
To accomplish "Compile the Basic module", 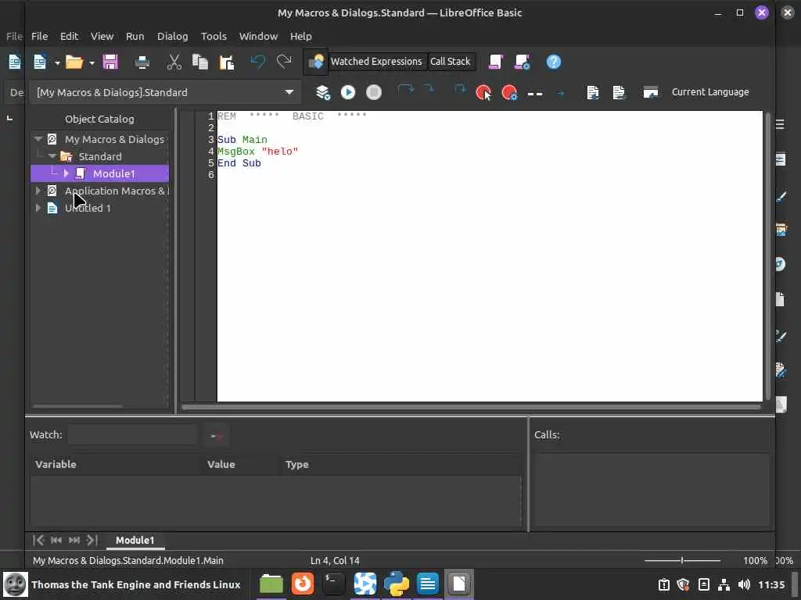I will point(322,92).
